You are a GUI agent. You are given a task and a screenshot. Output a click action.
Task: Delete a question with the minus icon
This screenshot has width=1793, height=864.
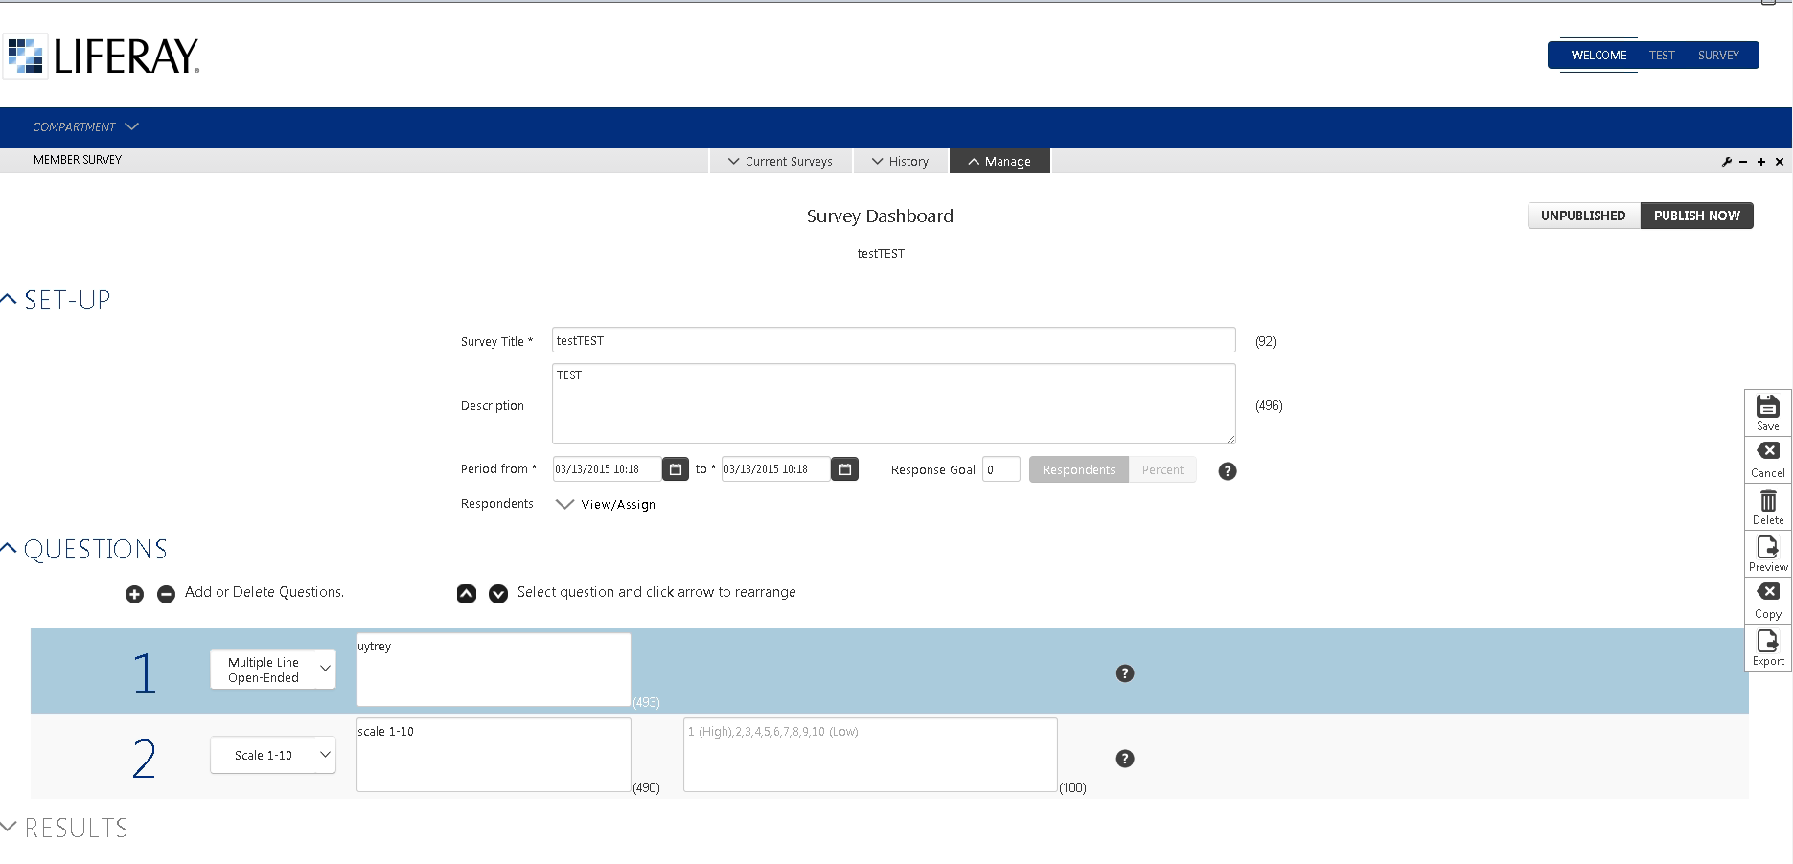[x=166, y=594]
